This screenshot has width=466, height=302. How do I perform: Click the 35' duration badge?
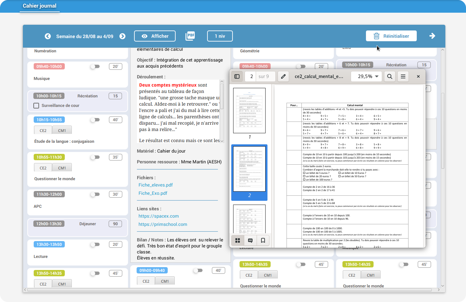coord(115,157)
